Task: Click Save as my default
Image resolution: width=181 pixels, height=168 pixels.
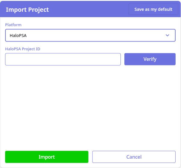Action: coord(153,9)
